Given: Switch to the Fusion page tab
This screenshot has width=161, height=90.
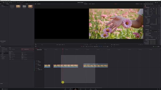Looking at the screenshot, I should click(x=80, y=89).
